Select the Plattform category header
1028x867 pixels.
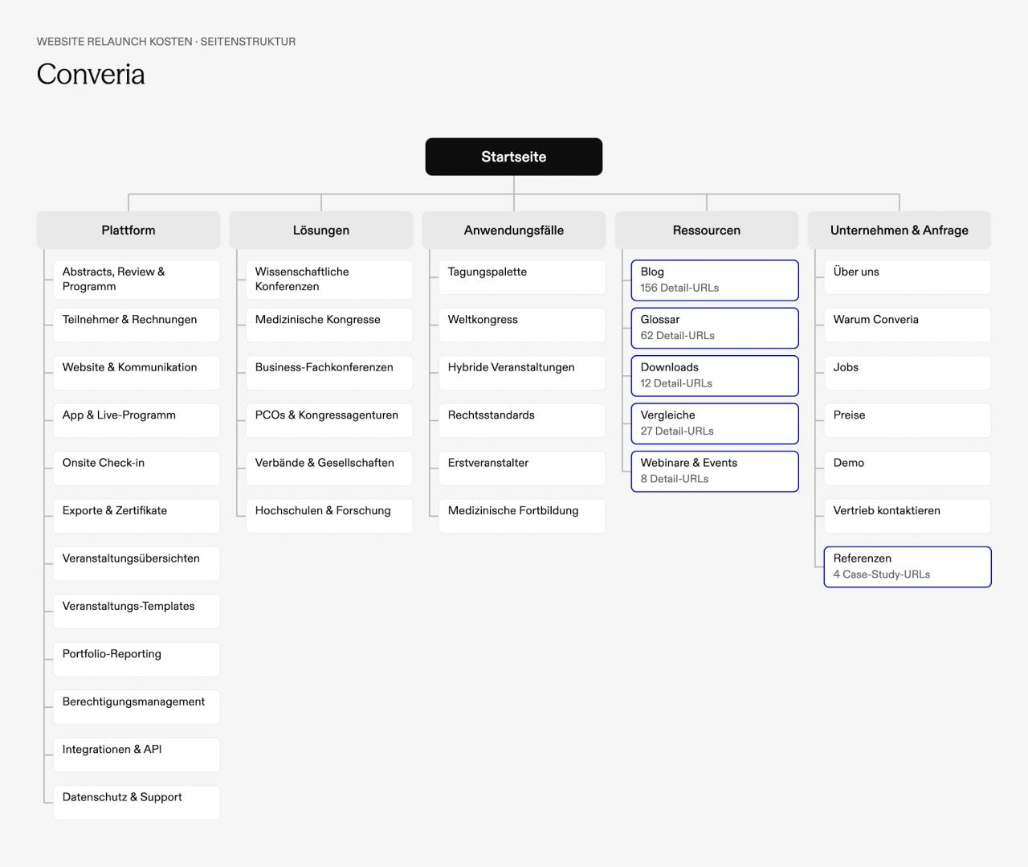(128, 230)
